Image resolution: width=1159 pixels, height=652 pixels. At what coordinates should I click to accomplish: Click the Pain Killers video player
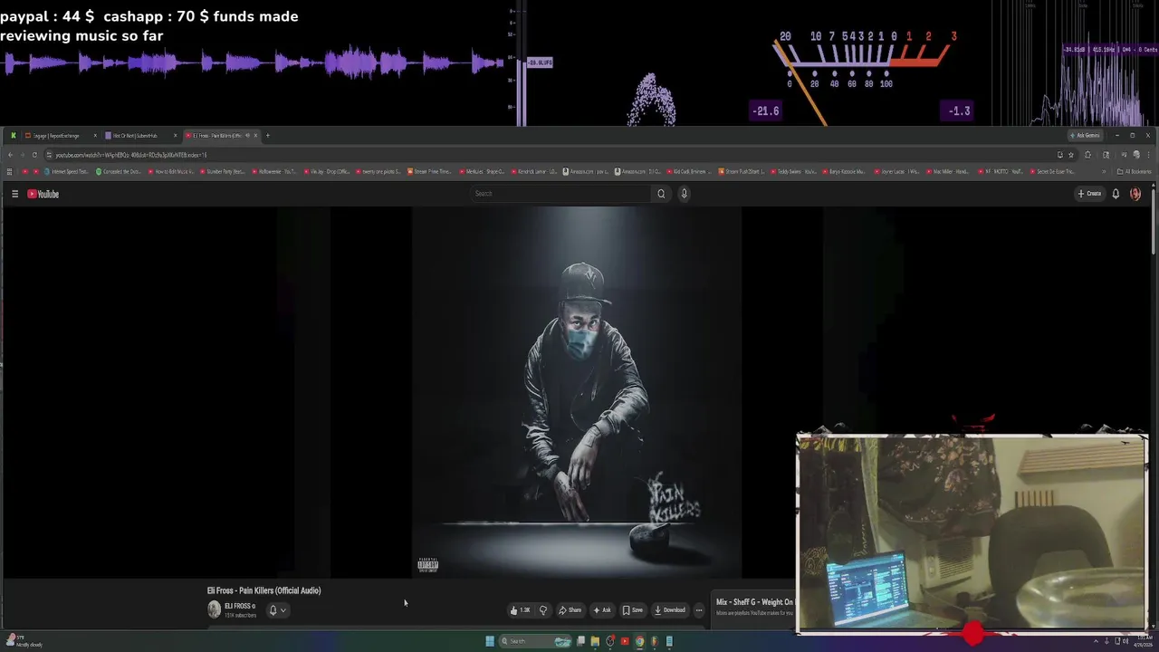point(577,392)
